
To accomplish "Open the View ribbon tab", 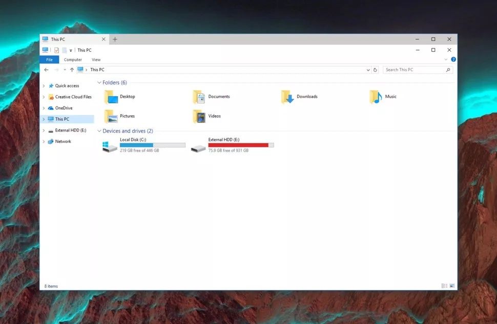I will pos(96,59).
